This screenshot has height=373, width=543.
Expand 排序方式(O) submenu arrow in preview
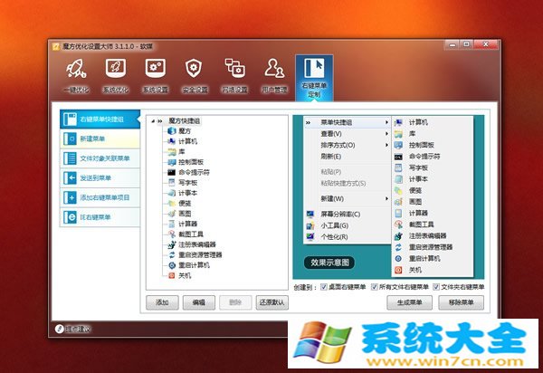click(x=386, y=145)
